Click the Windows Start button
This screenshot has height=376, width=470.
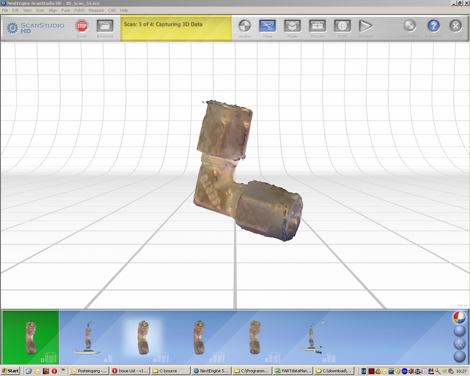click(10, 371)
